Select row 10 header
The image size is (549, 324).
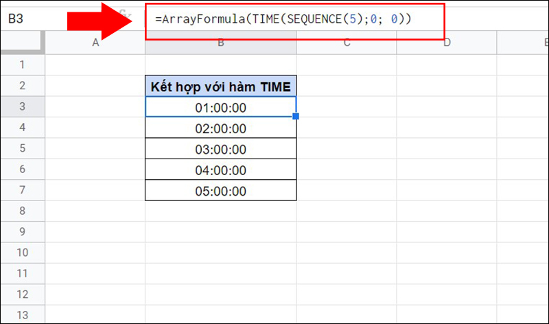[23, 253]
